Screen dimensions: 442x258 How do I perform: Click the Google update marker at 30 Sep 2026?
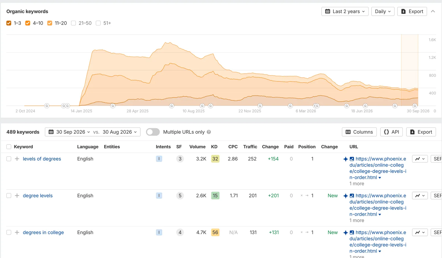415,106
